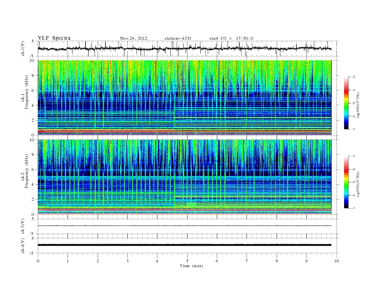Screen dimensions: 379x293
Task: Click time axis tick label "1"
Action: click(67, 261)
